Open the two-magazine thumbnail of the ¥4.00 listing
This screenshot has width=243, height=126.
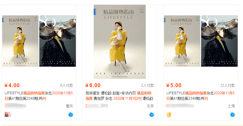point(39,41)
